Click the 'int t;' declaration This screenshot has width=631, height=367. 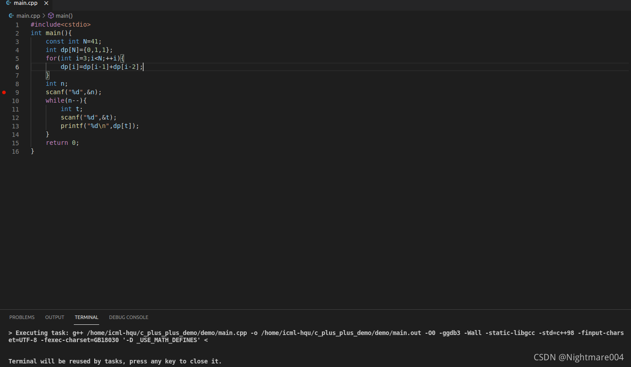tap(72, 109)
